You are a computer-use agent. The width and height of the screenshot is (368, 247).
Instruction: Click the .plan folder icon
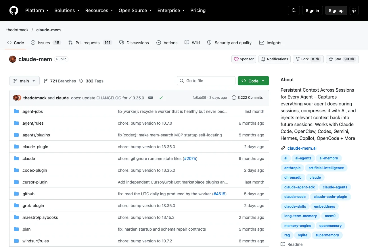(16, 229)
